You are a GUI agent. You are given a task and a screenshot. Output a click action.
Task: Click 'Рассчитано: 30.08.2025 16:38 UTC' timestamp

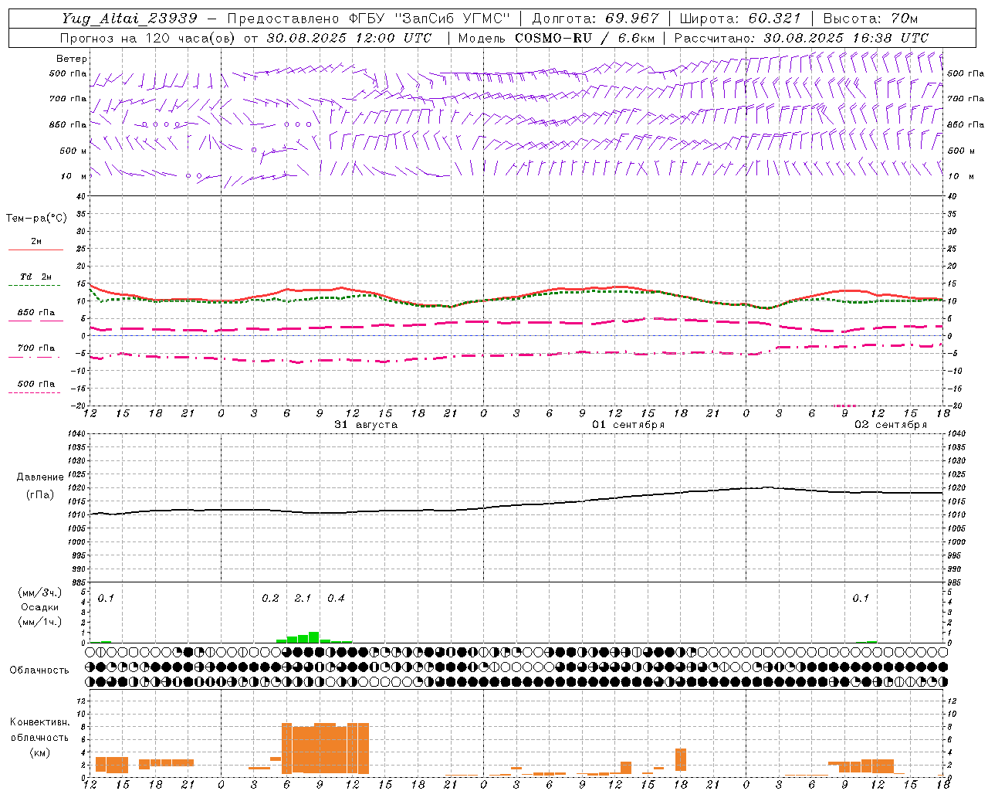(x=801, y=38)
